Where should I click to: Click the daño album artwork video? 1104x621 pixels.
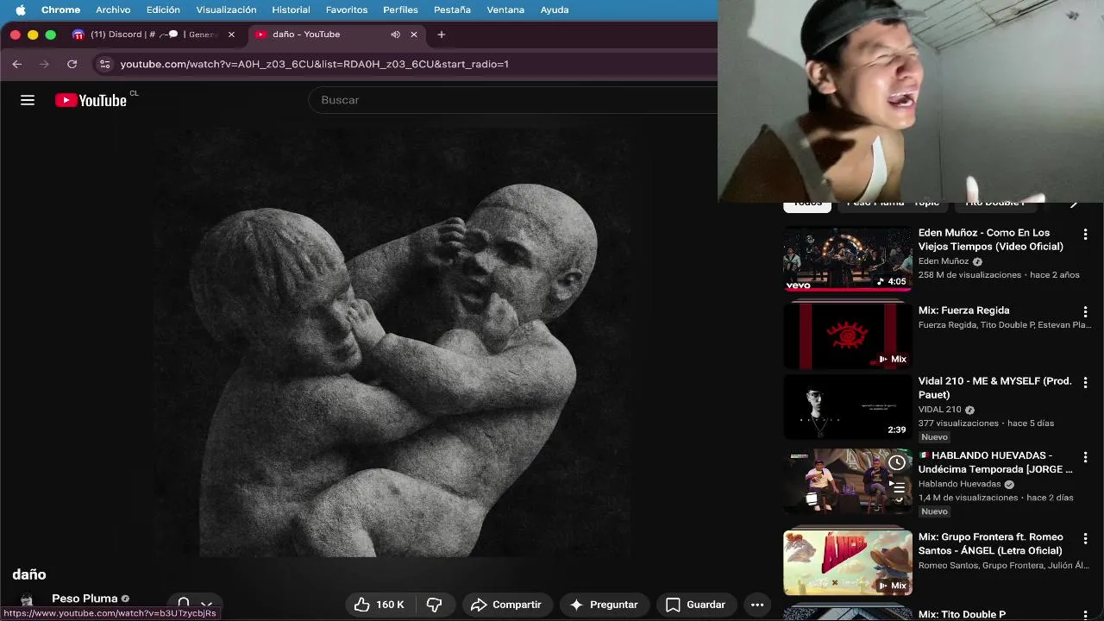click(x=392, y=343)
